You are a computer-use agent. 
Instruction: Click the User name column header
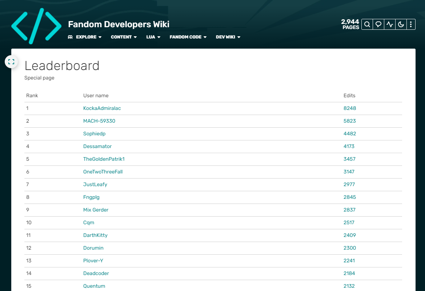click(96, 95)
